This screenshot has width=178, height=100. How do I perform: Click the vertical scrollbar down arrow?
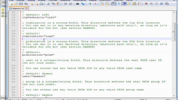point(174,96)
